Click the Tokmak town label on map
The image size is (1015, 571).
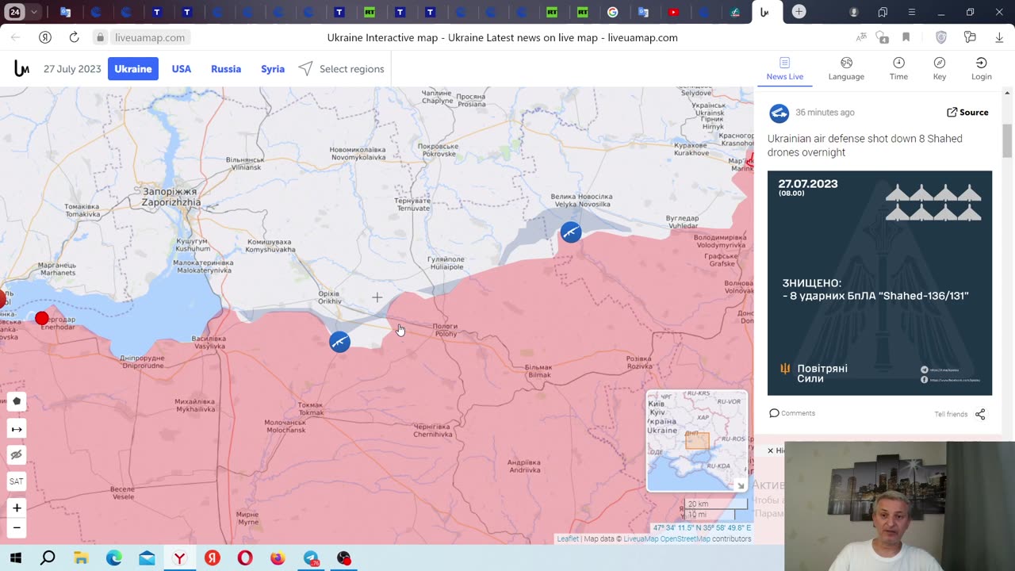(310, 408)
